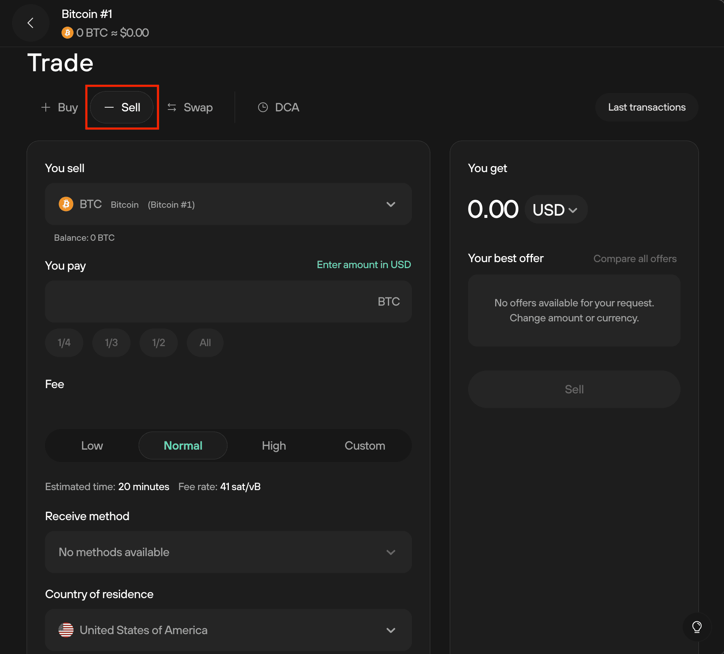Open the Country of residence dropdown
This screenshot has height=654, width=724.
(228, 630)
